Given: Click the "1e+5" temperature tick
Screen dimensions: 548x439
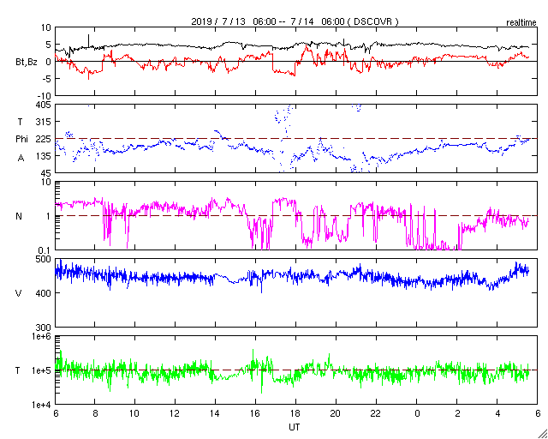Looking at the screenshot, I should 42,370.
